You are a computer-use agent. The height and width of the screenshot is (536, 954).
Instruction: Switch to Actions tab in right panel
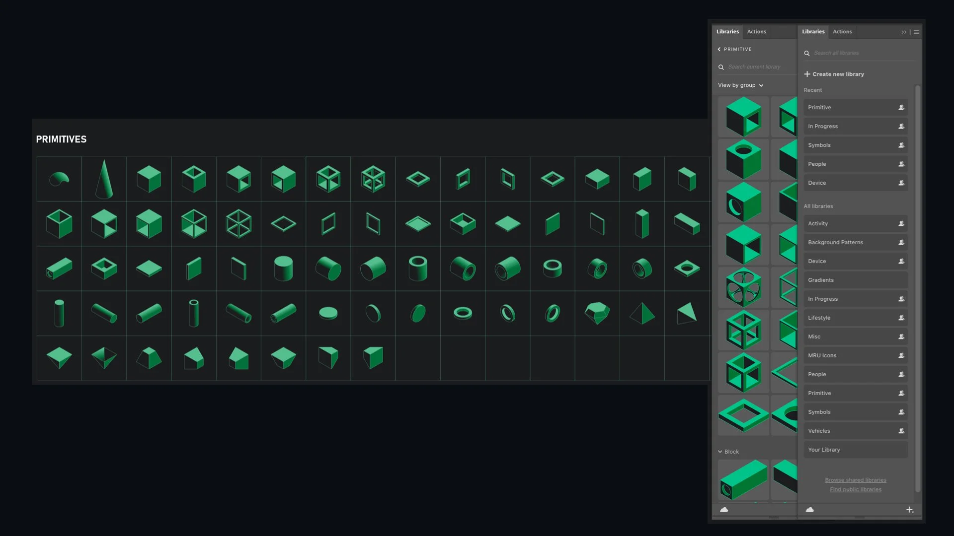842,32
